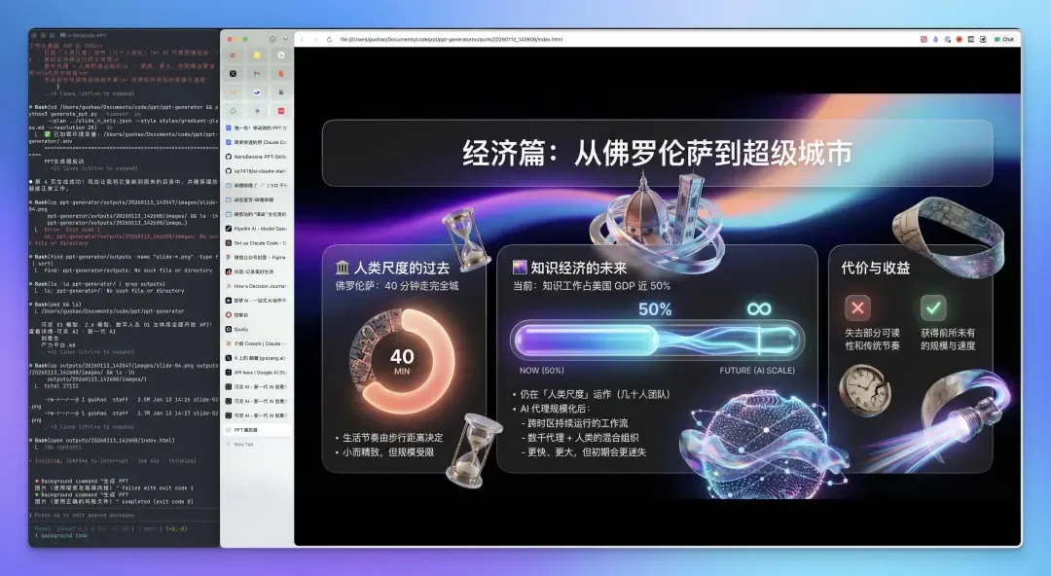Click the page reload icon in the address bar
The image size is (1051, 576).
click(329, 37)
